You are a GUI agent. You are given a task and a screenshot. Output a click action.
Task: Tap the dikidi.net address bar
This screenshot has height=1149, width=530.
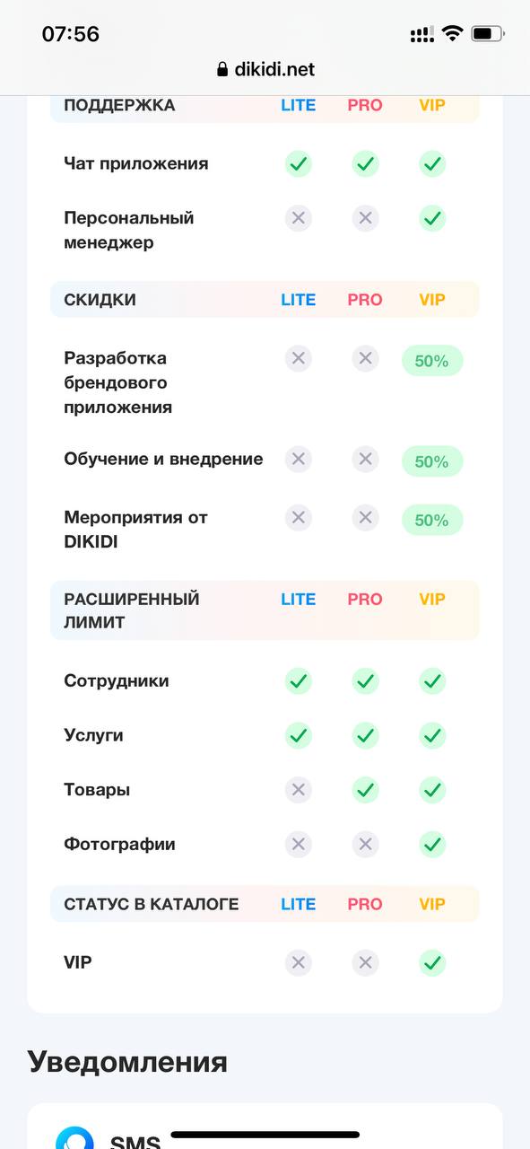click(265, 69)
